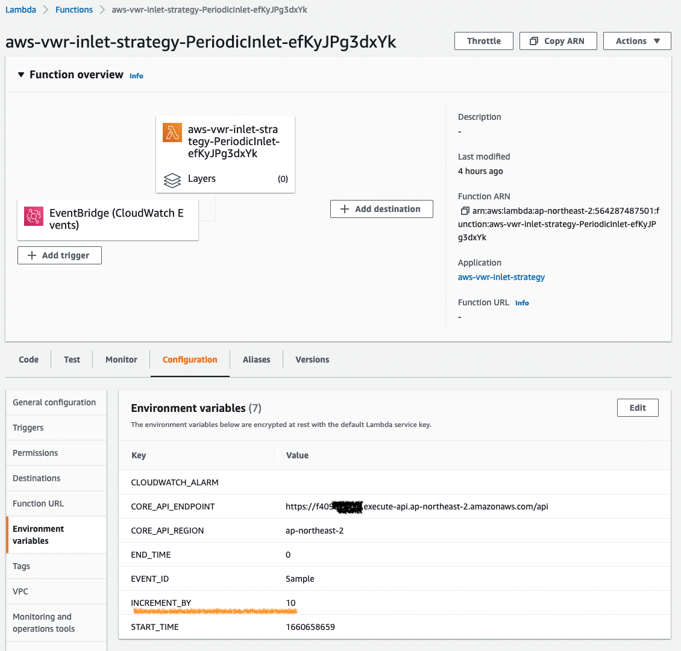Viewport: 681px width, 651px height.
Task: Click the Throttle button
Action: [x=484, y=41]
